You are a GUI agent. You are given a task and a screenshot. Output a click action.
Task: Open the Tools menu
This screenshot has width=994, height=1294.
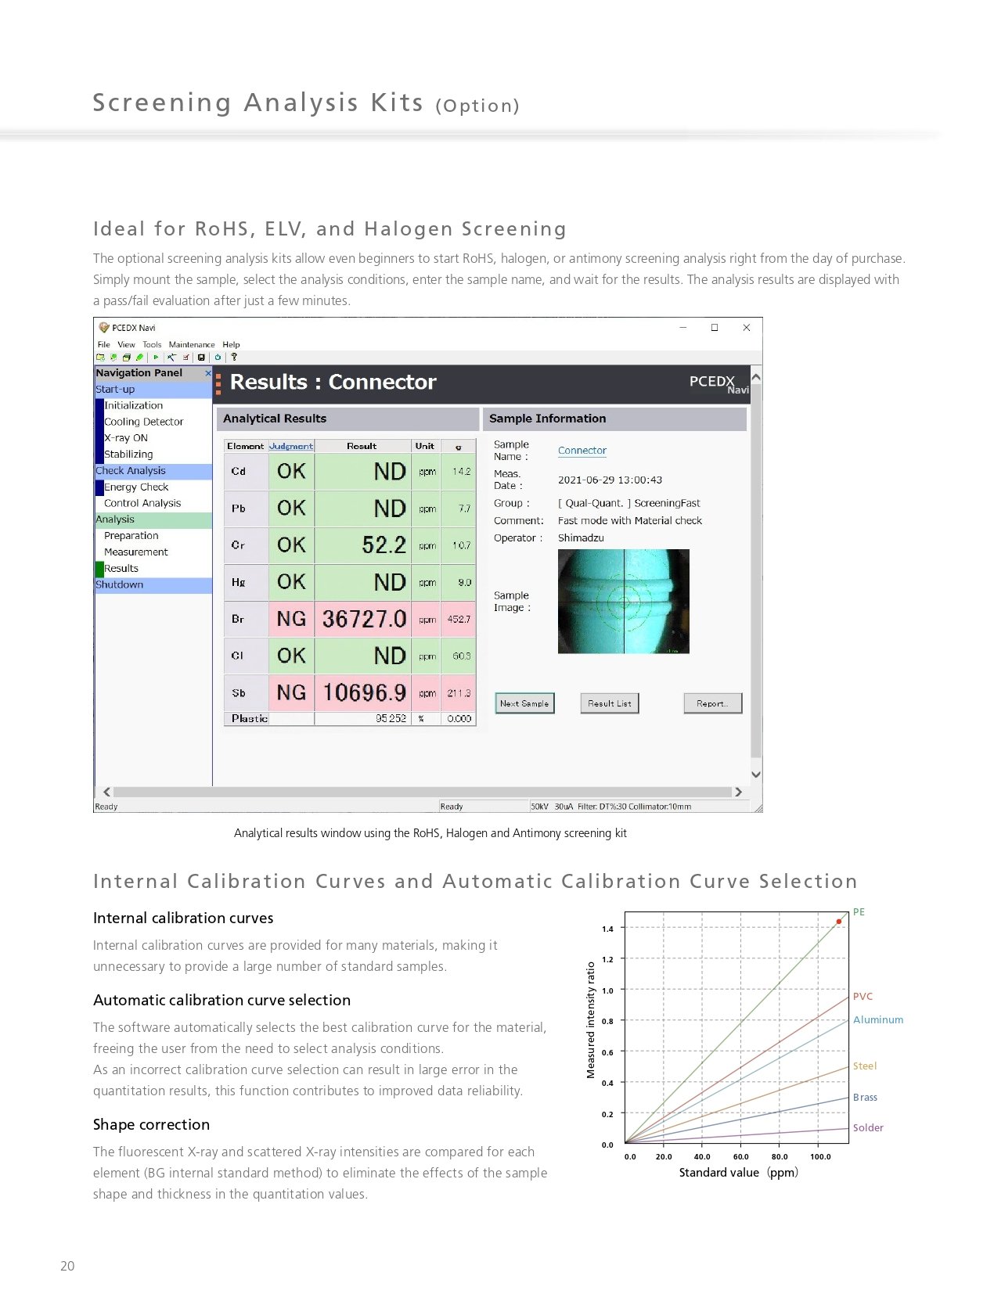point(152,344)
